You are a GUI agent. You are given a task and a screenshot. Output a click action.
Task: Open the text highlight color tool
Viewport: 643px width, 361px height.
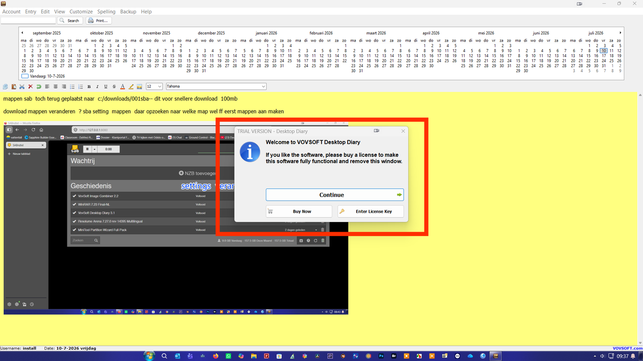click(131, 87)
